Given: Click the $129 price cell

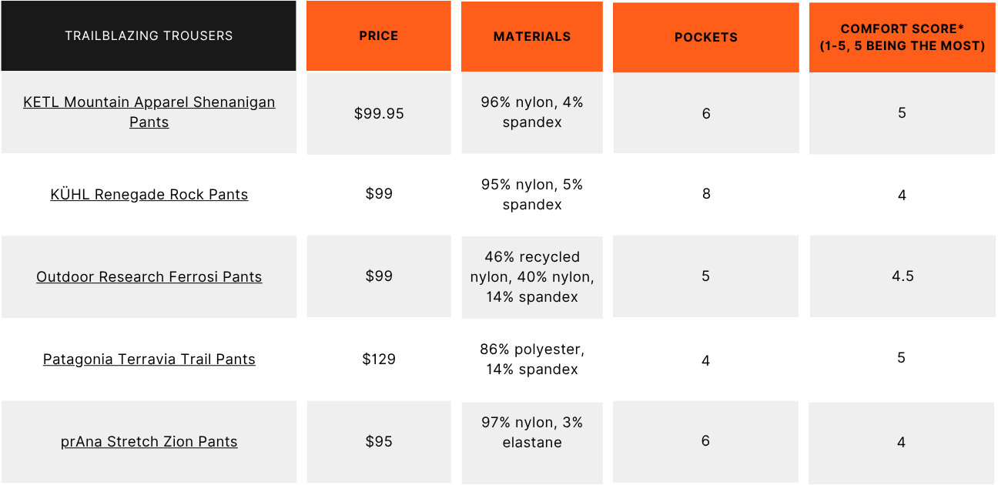Looking at the screenshot, I should point(379,360).
